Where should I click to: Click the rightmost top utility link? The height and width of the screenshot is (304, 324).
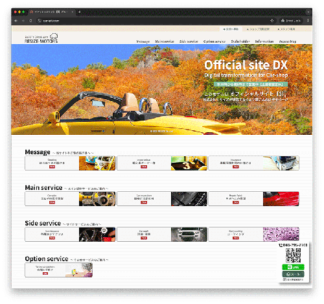click(286, 29)
